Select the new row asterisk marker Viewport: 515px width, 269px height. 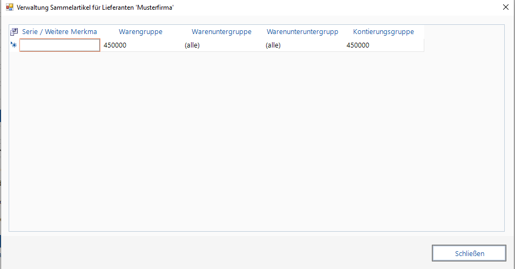click(14, 45)
